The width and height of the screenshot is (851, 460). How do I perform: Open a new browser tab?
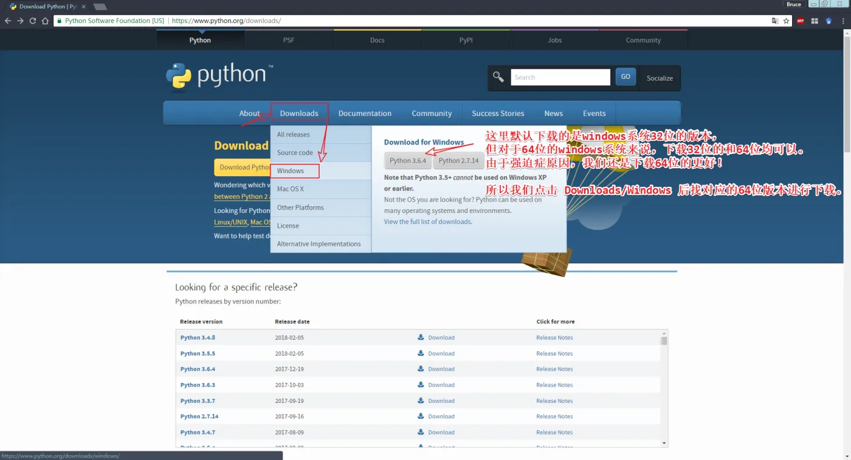click(x=100, y=7)
